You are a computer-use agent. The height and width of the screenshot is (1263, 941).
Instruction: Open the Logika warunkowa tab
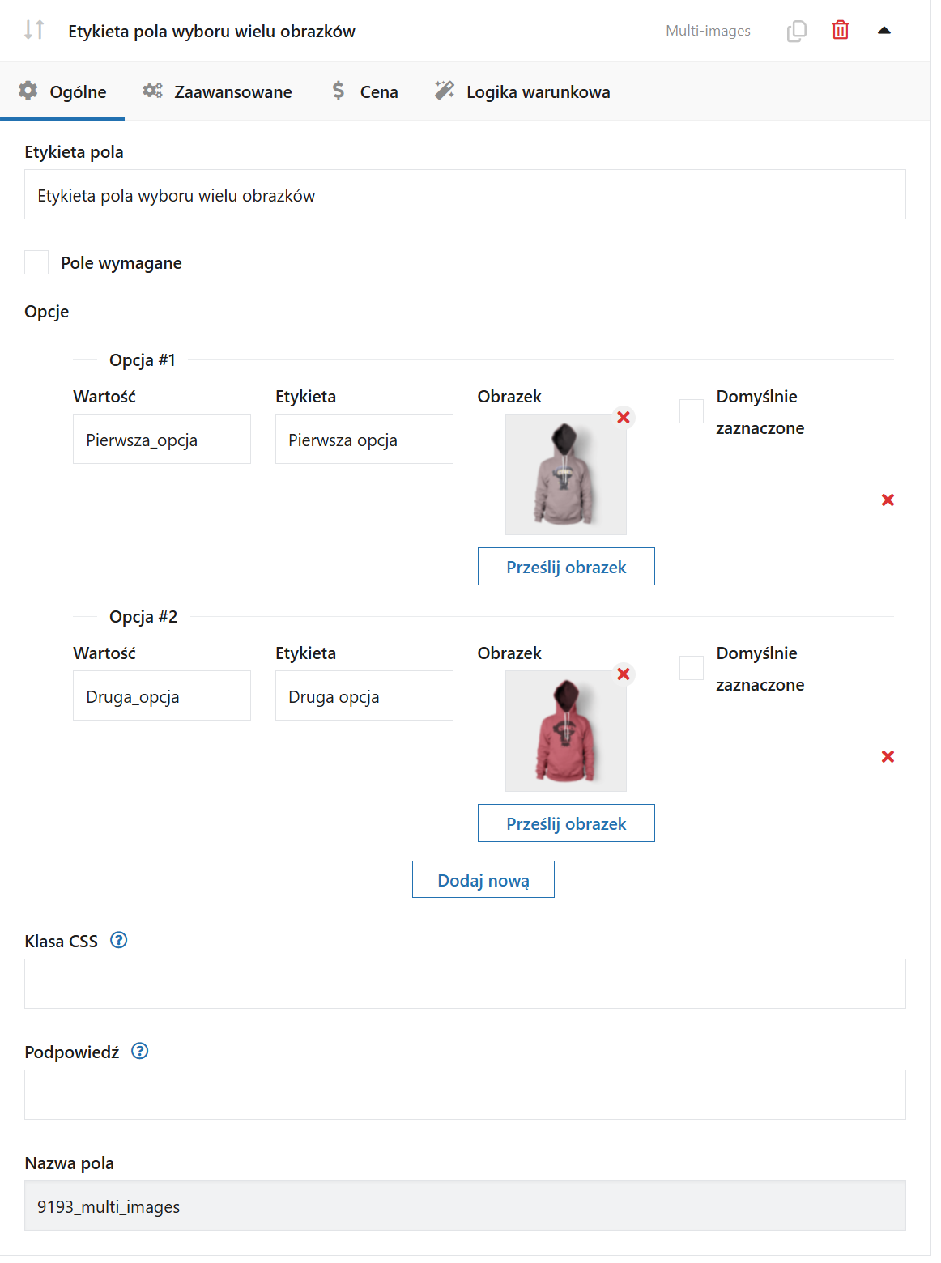[522, 91]
